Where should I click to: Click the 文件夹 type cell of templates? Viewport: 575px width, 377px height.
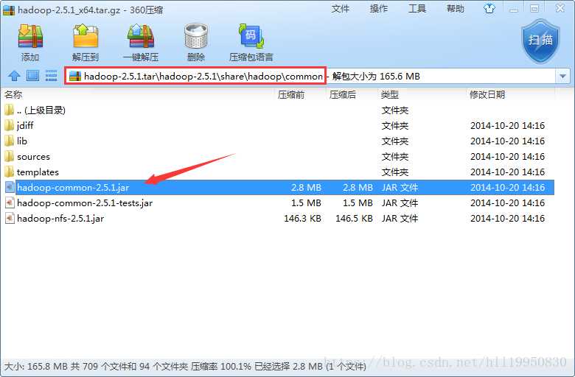tap(395, 172)
